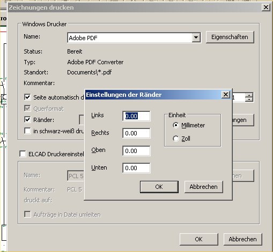The image size is (273, 252).
Task: Select the Zoll unit option
Action: (176, 139)
